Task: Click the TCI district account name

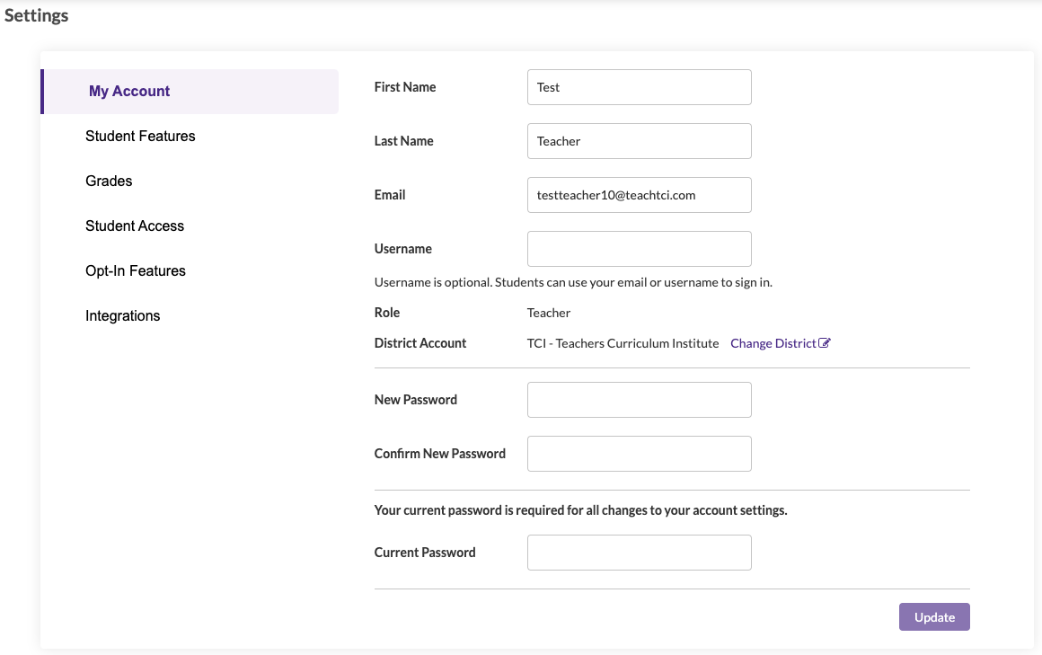Action: 623,342
